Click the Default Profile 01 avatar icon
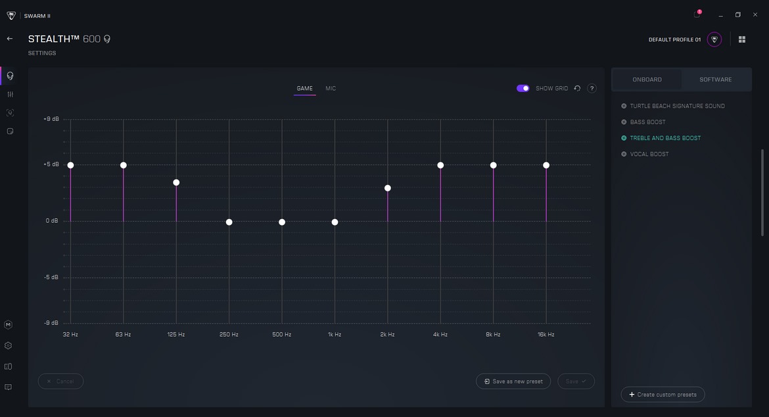 click(x=714, y=39)
